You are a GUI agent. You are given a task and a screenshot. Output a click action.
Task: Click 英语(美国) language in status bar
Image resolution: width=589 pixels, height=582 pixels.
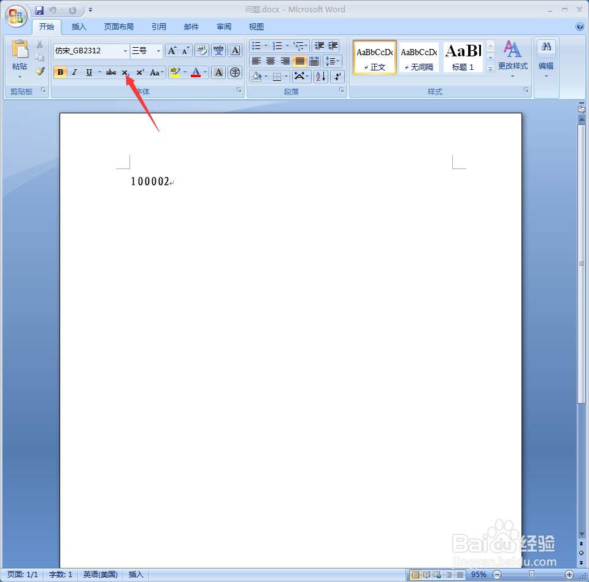tap(100, 575)
